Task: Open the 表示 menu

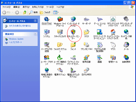Action: [26, 7]
